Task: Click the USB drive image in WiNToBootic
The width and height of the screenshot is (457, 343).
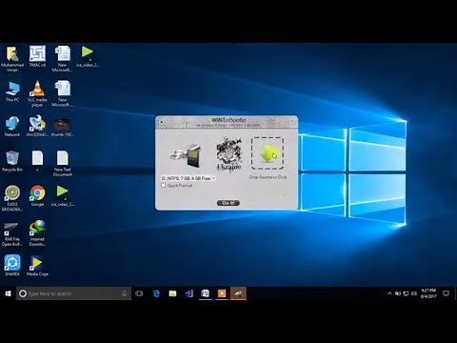Action: (x=186, y=155)
